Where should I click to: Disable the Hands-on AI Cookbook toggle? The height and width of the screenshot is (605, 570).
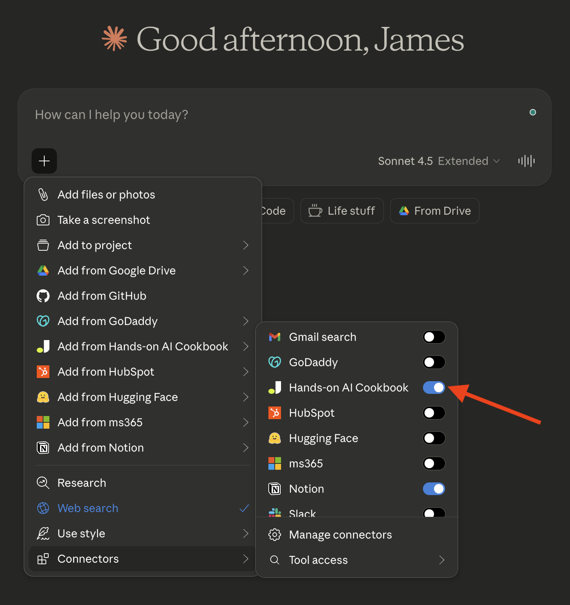[434, 388]
